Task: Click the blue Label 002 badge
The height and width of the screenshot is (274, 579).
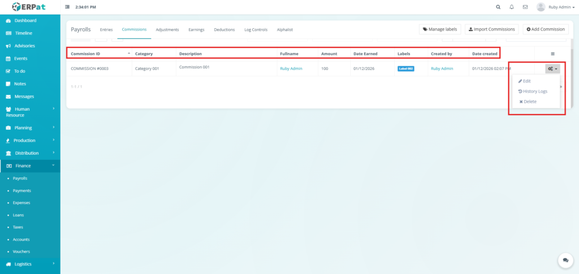Action: (405, 68)
